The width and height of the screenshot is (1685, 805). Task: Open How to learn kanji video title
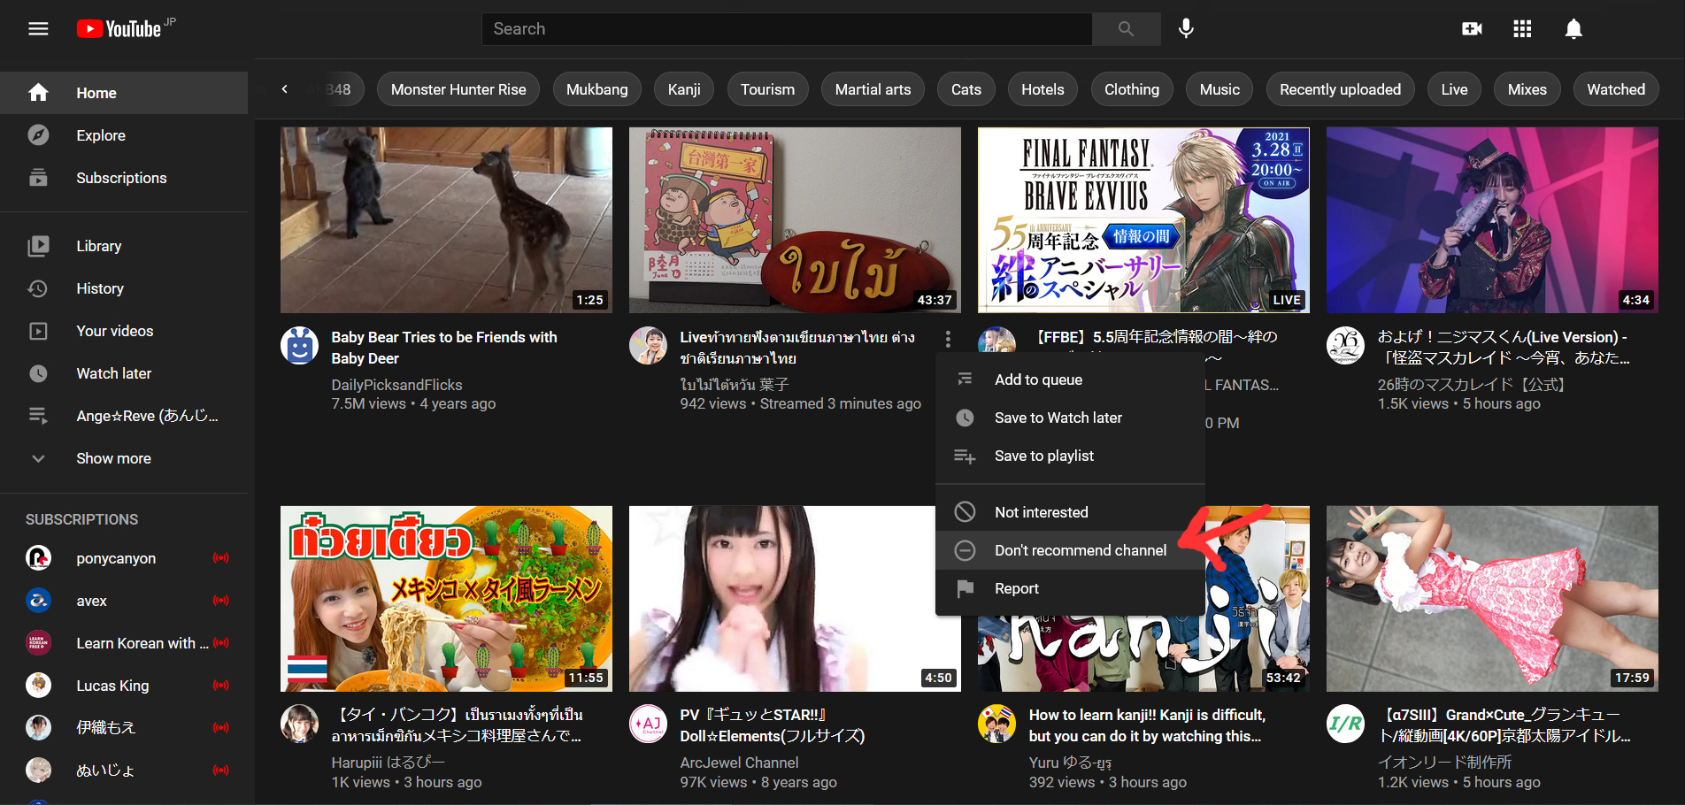click(1148, 725)
